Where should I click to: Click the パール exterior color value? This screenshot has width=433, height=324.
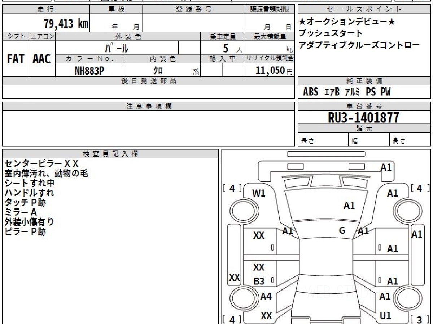pos(117,48)
